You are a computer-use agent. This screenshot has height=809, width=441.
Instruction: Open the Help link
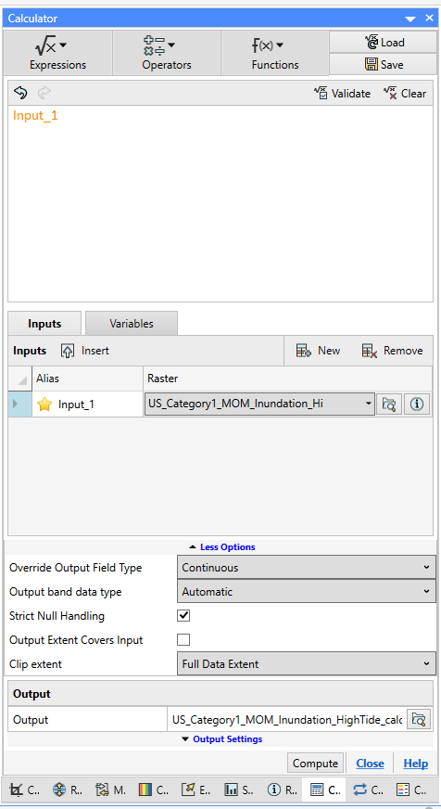click(416, 764)
